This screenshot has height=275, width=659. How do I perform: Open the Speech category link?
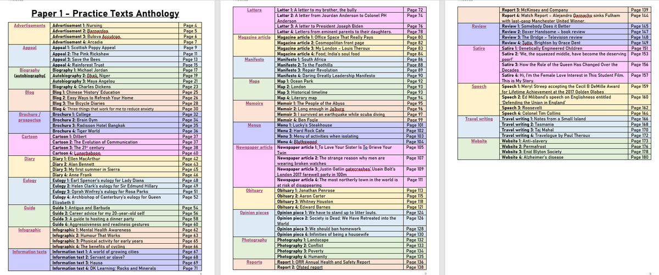tap(479, 86)
